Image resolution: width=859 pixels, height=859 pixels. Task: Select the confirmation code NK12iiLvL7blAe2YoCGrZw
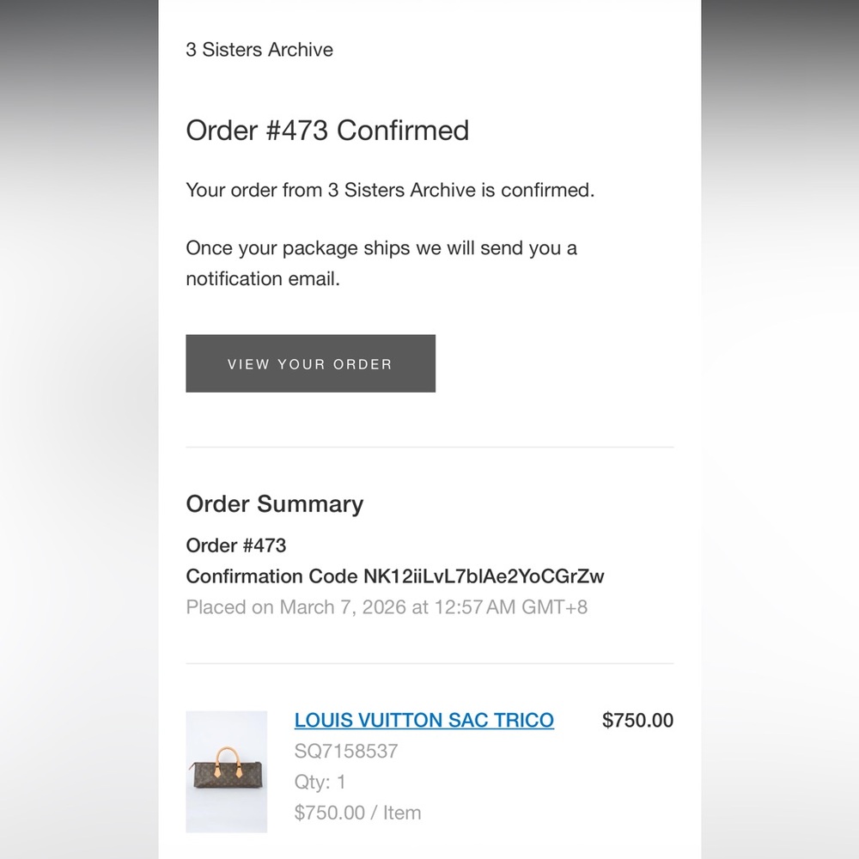tap(484, 576)
